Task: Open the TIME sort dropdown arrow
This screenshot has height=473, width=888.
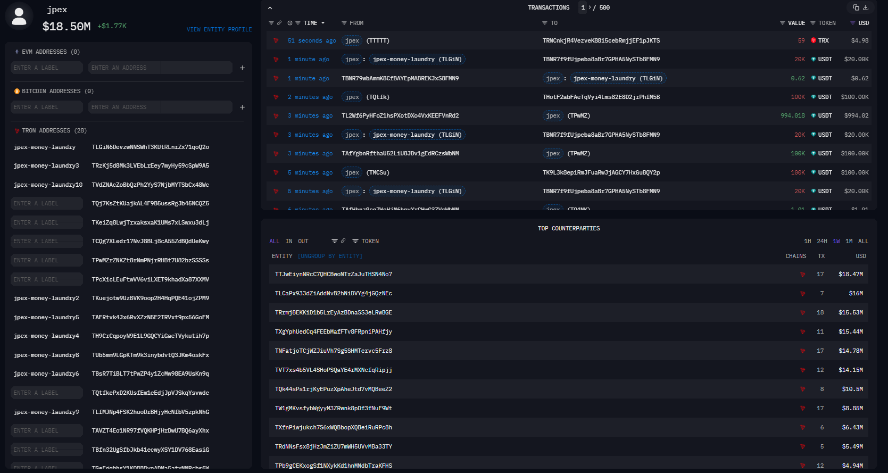Action: point(323,23)
